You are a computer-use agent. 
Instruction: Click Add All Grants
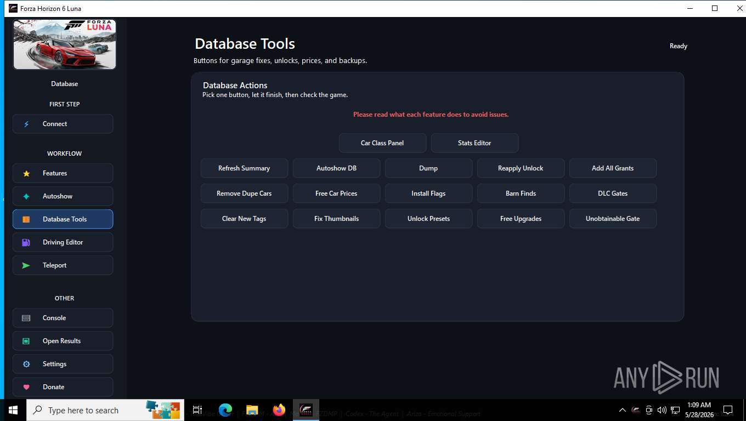click(x=613, y=168)
